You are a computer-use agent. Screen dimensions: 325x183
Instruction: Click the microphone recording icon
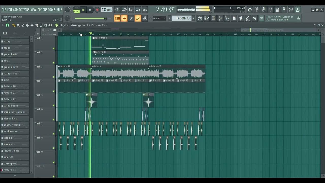tap(264, 10)
